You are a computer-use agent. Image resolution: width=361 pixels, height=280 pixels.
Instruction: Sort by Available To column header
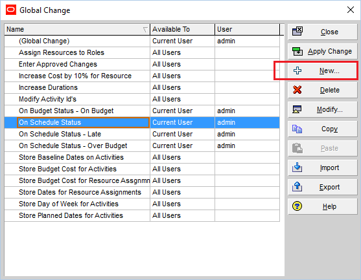click(182, 29)
